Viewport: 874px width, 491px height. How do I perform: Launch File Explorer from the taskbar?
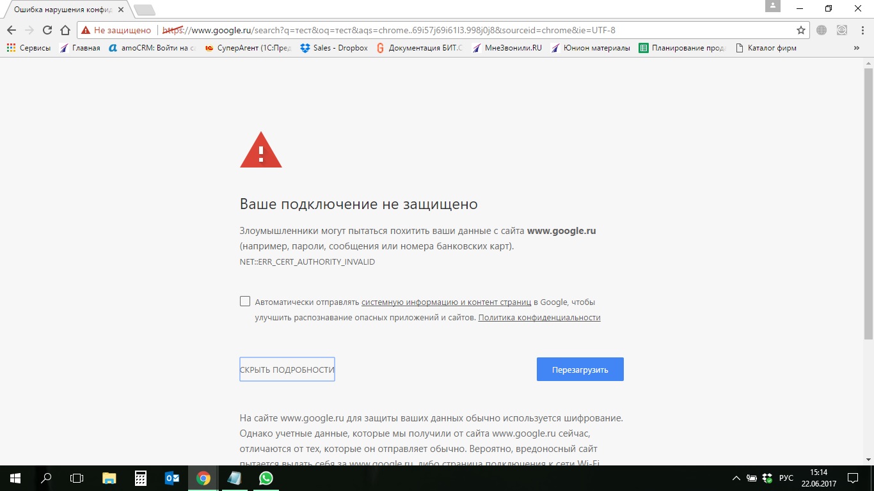109,478
